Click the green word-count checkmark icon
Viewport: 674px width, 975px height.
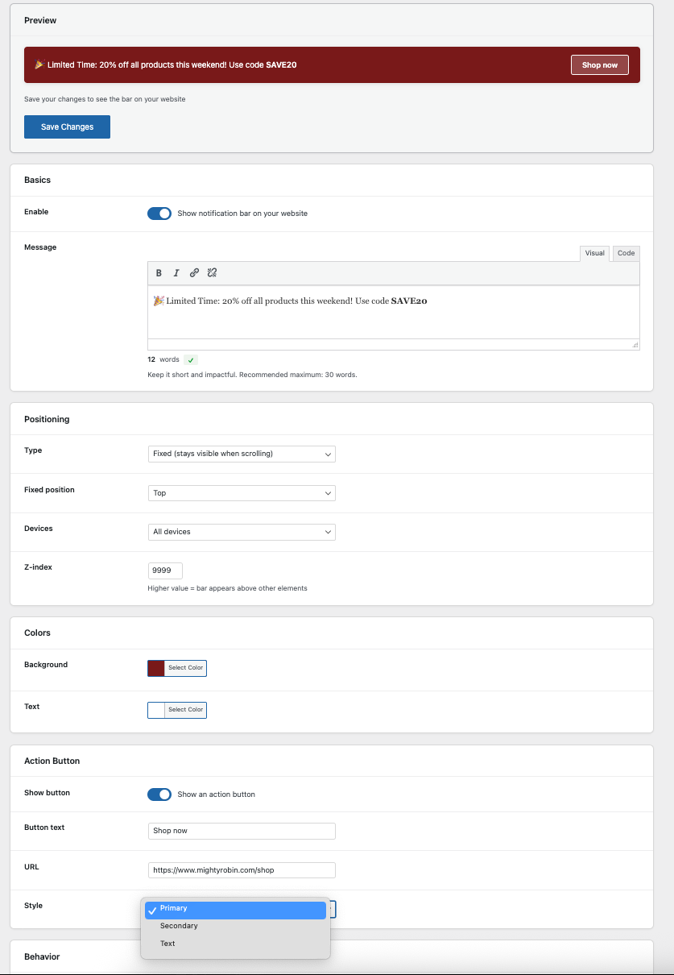coord(190,359)
